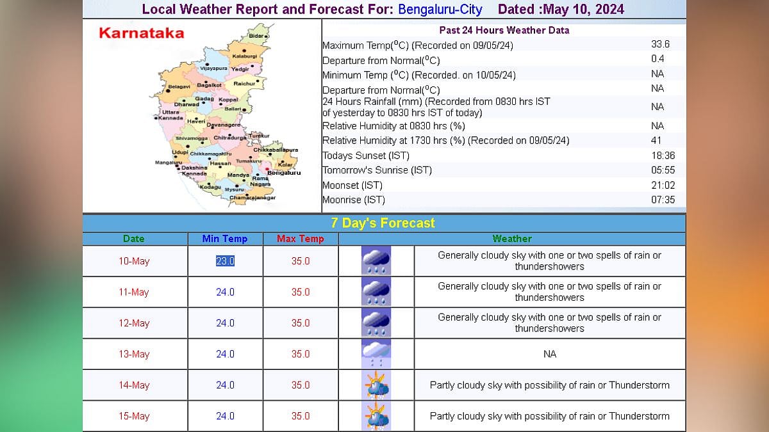Click the Bengaluru-City name in the title
The width and height of the screenshot is (769, 432).
tap(440, 10)
